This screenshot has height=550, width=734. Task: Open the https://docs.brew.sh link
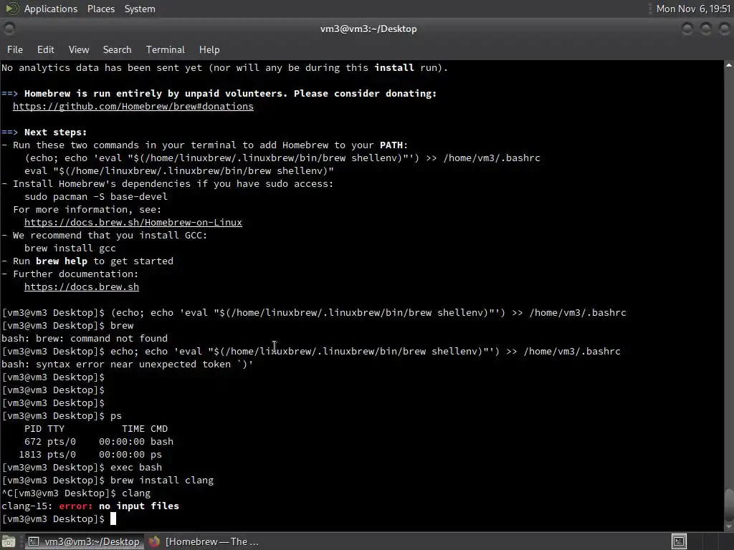pos(82,286)
